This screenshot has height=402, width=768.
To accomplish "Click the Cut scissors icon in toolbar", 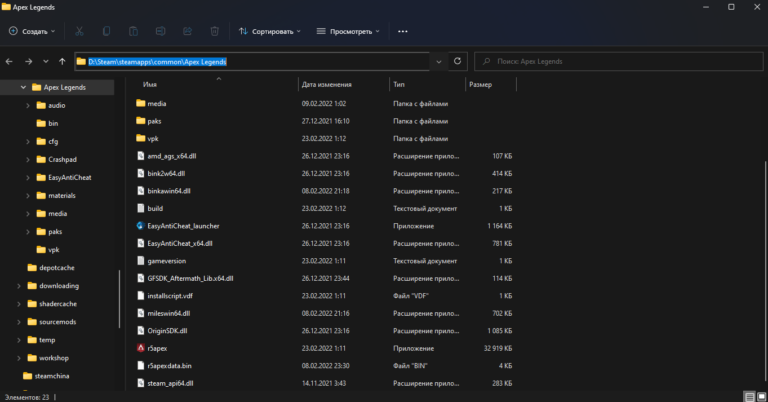I will coord(79,32).
